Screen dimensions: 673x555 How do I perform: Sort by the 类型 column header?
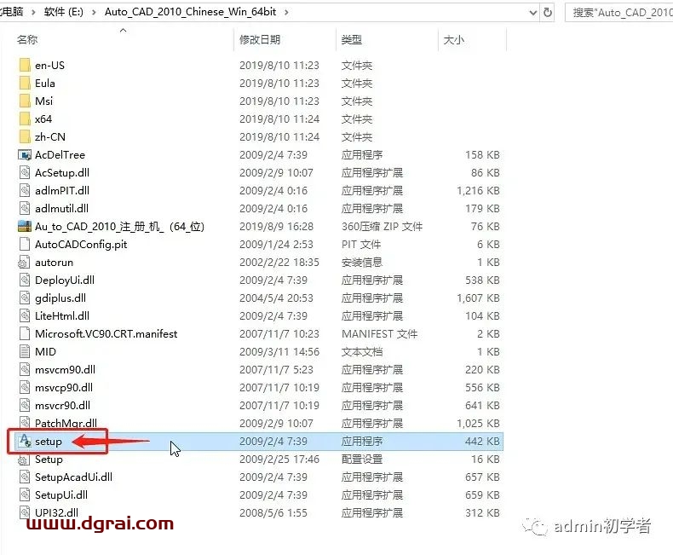click(x=352, y=40)
